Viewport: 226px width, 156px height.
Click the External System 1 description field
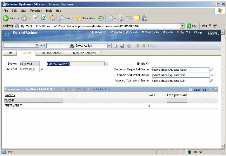76,64
